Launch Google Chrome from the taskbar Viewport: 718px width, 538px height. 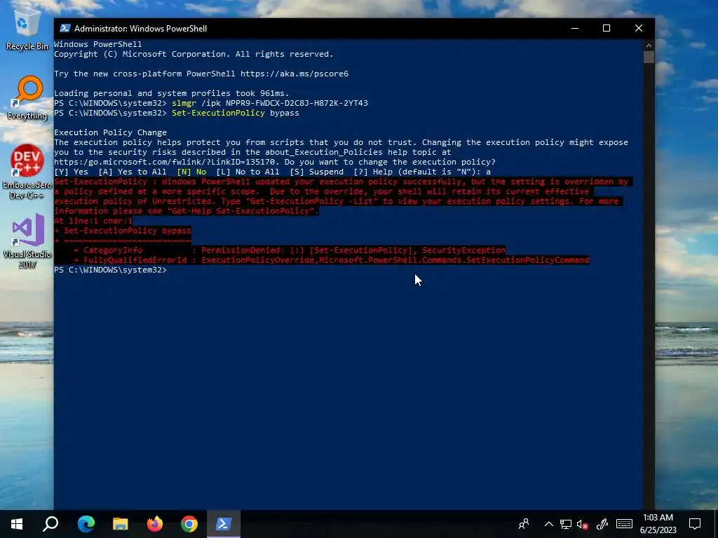(x=189, y=524)
